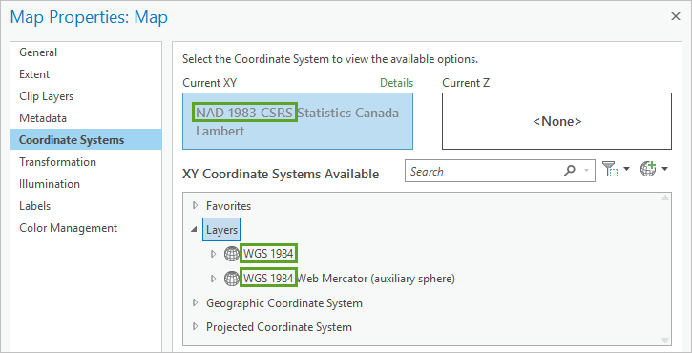Select Projected Coordinate System item
Viewport: 692px width, 353px height.
[279, 327]
